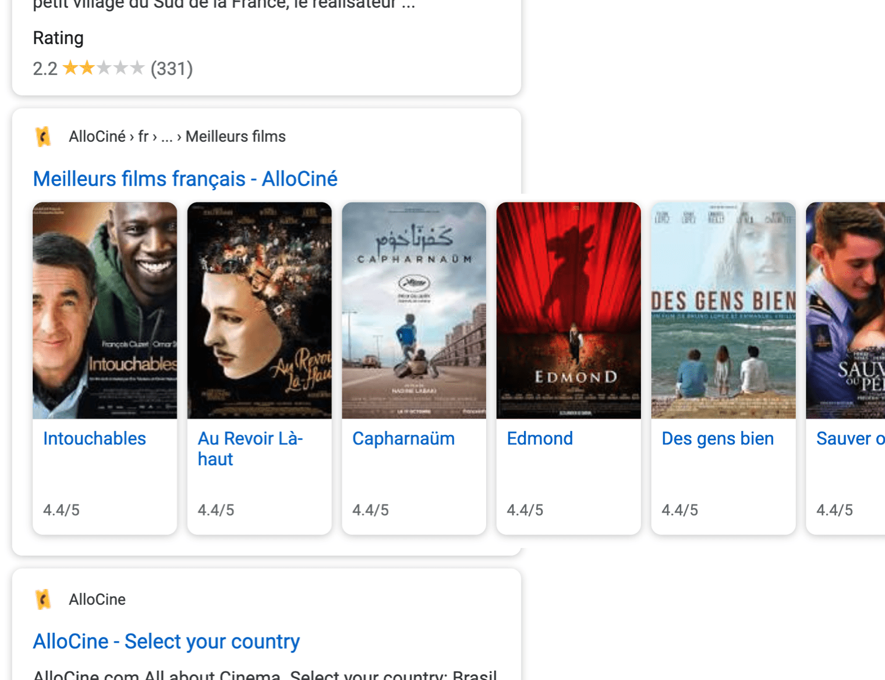Open the 'Au Revoir Là-haut' title link

250,448
